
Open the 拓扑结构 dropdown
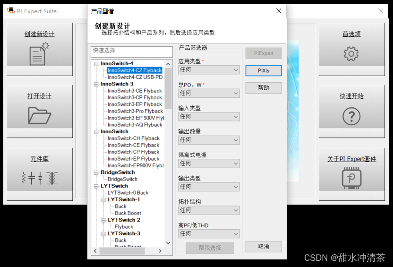209,210
